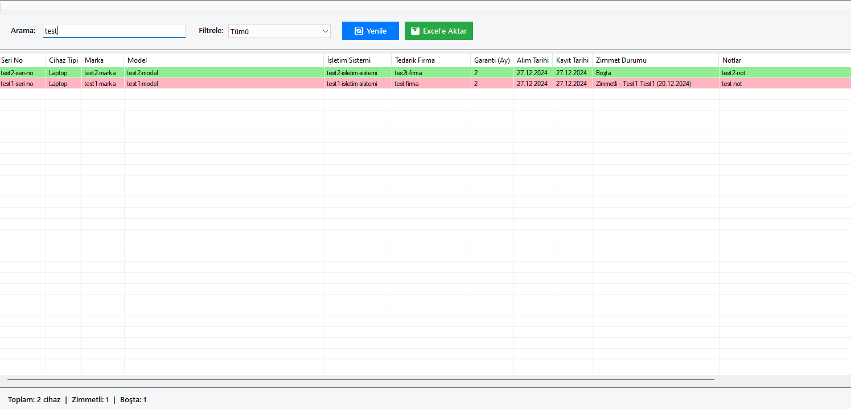Sort by Zimmet Durumu column header
851x409 pixels.
[656, 60]
